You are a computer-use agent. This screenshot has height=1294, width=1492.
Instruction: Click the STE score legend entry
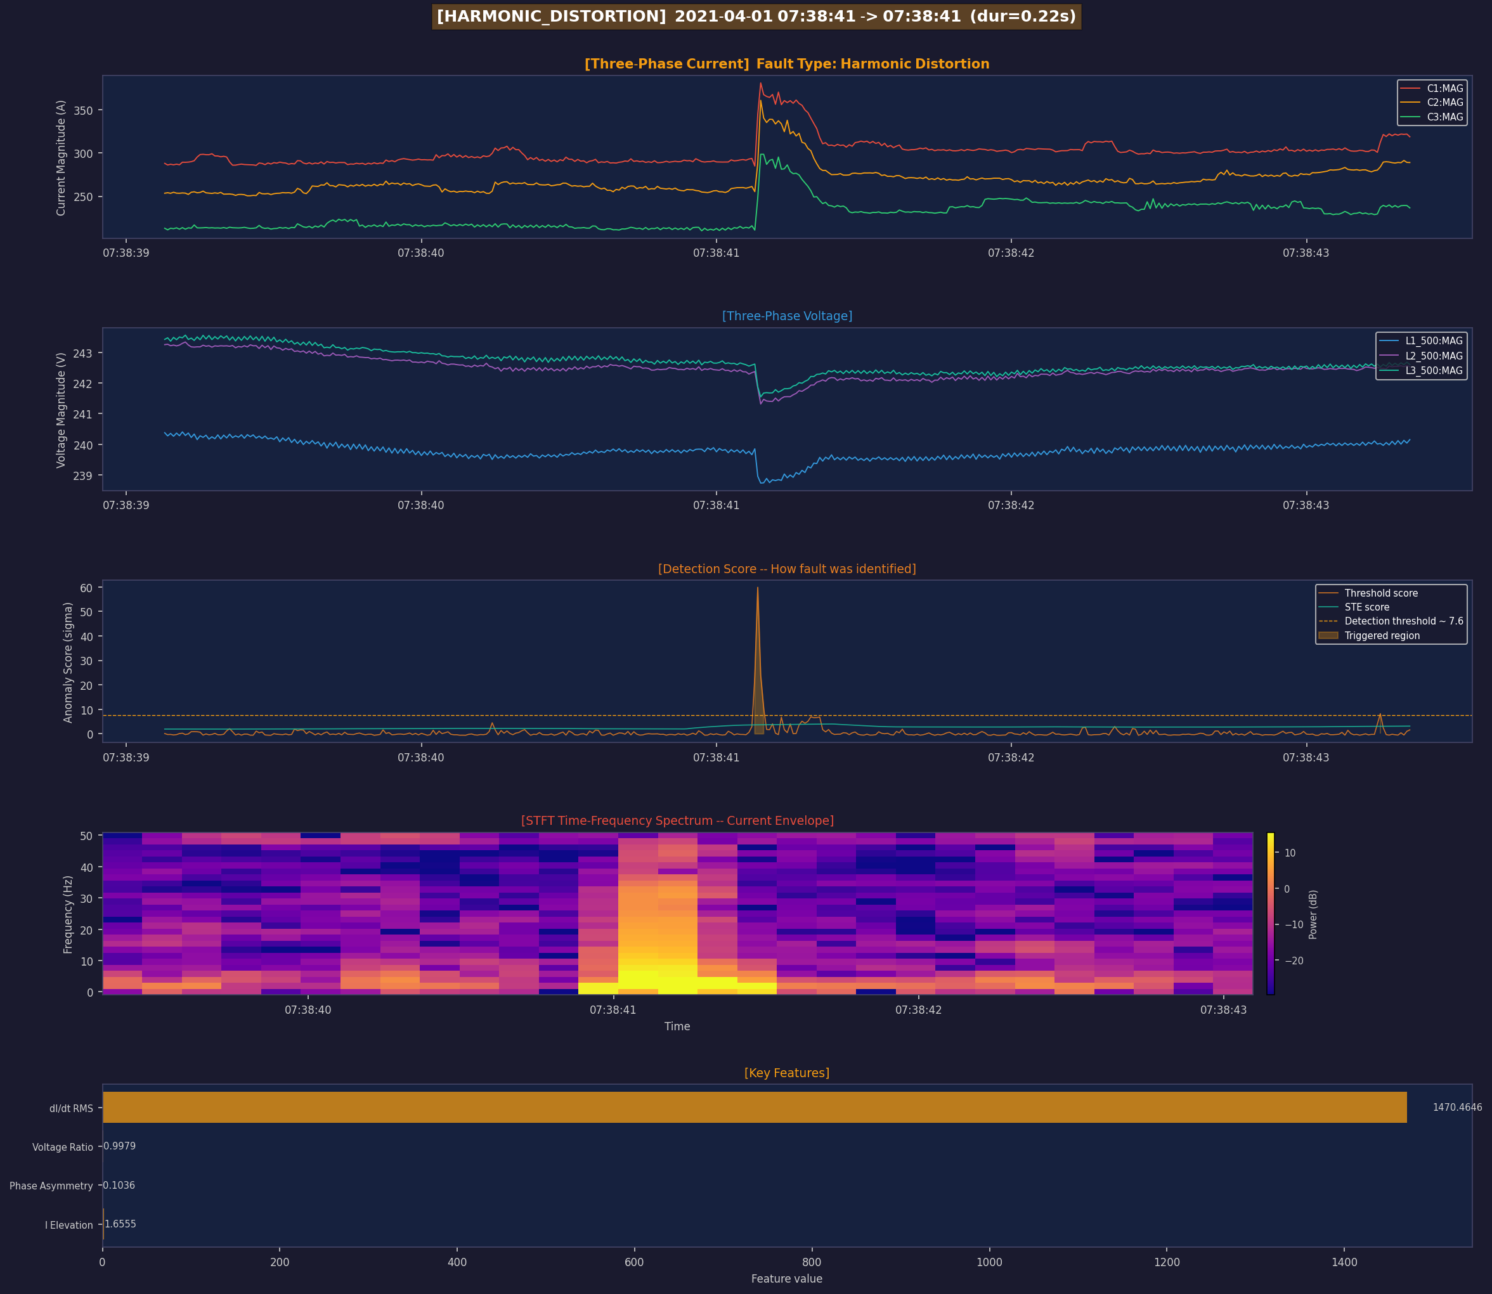click(1366, 607)
